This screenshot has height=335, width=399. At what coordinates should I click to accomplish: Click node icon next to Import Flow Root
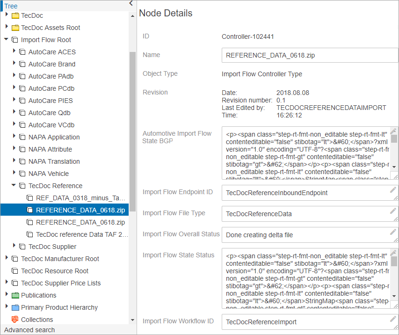[15, 40]
